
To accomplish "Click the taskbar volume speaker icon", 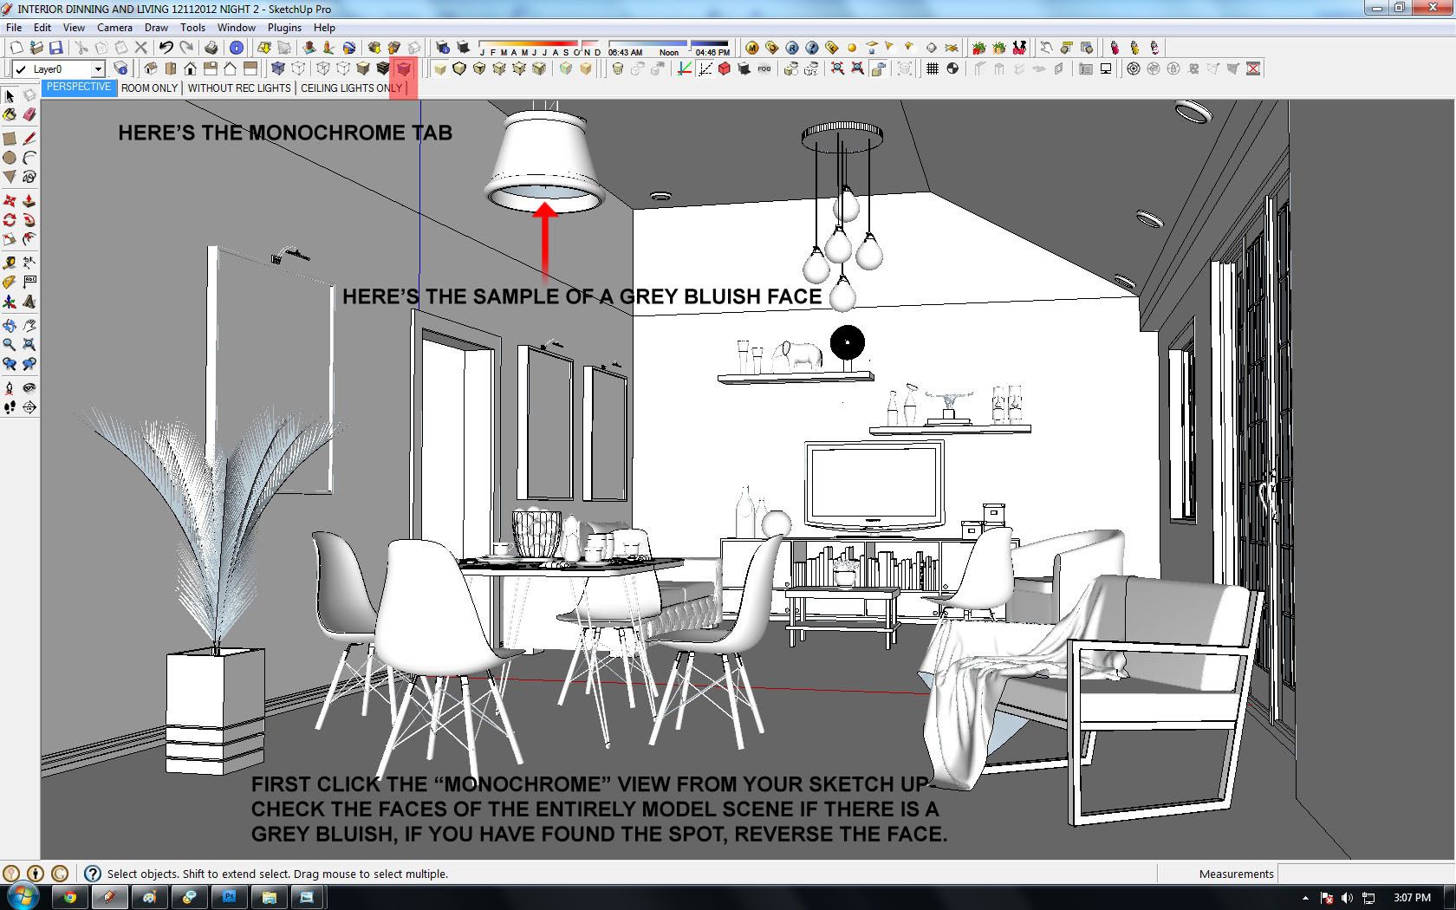I will (1348, 898).
